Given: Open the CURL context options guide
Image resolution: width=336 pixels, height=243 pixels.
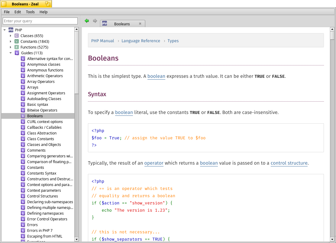Looking at the screenshot, I should [x=45, y=121].
